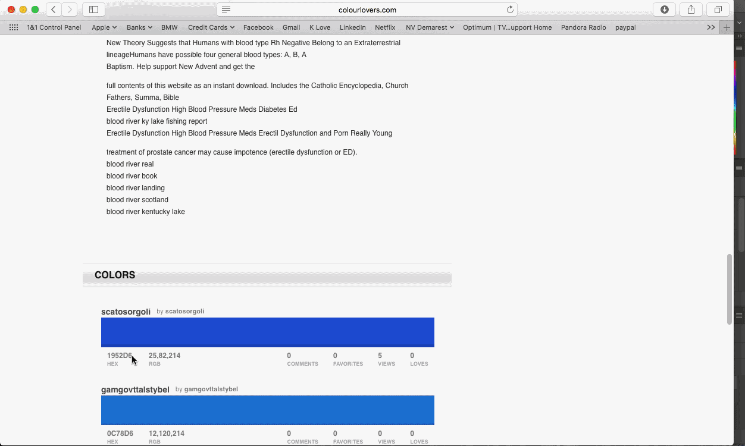Image resolution: width=745 pixels, height=446 pixels.
Task: Open the Pandora Radio bookmark
Action: click(x=583, y=27)
